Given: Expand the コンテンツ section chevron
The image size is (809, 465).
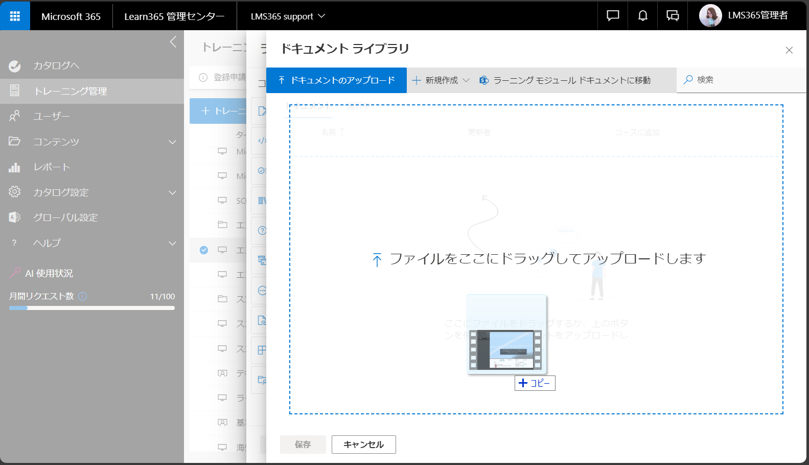Looking at the screenshot, I should [x=172, y=142].
